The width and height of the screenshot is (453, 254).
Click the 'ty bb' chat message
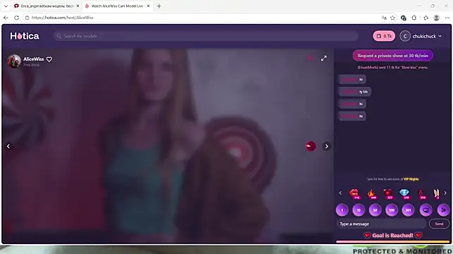point(354,92)
